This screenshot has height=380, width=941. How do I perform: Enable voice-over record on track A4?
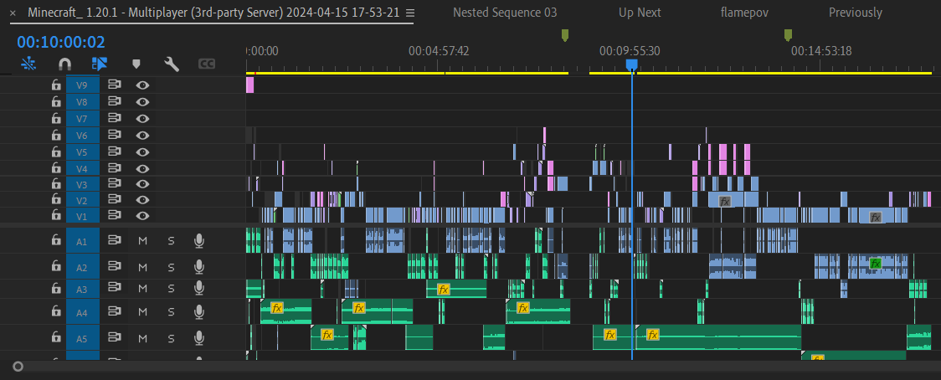199,311
